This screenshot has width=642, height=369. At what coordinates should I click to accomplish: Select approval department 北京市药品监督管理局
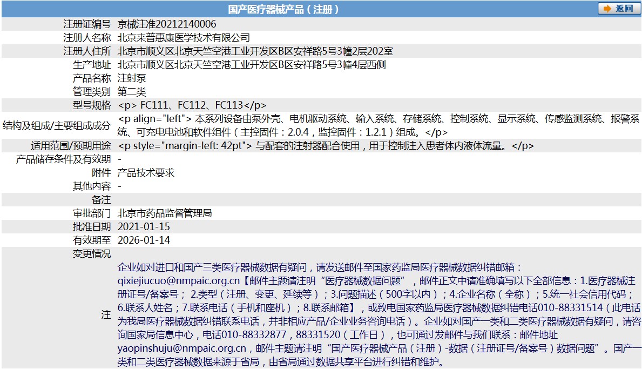click(x=165, y=213)
